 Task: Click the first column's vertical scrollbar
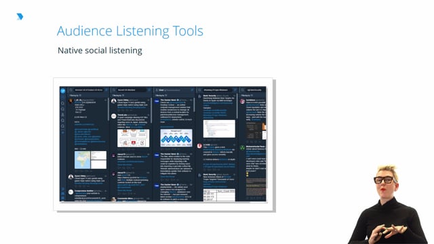[x=108, y=109]
